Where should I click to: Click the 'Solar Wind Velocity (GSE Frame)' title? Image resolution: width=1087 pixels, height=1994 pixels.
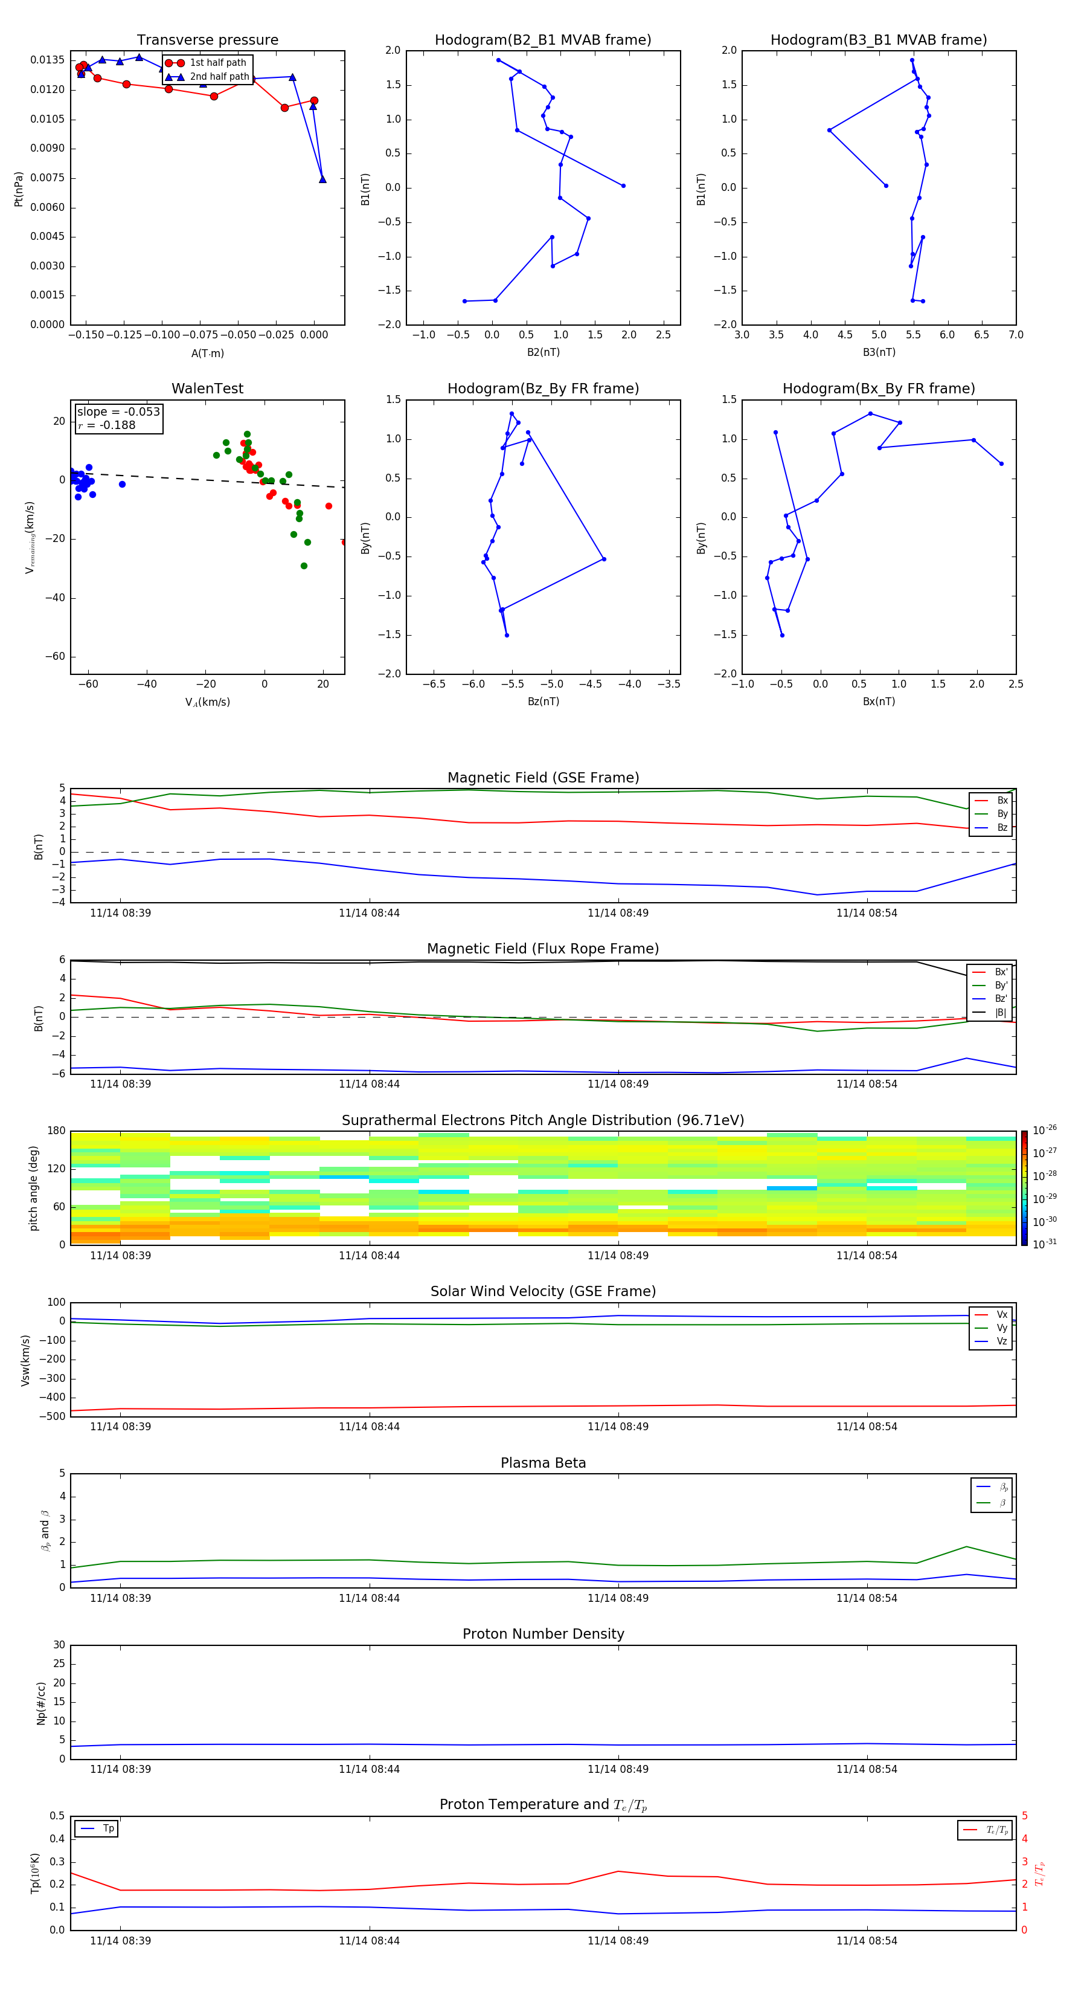pos(543,1292)
